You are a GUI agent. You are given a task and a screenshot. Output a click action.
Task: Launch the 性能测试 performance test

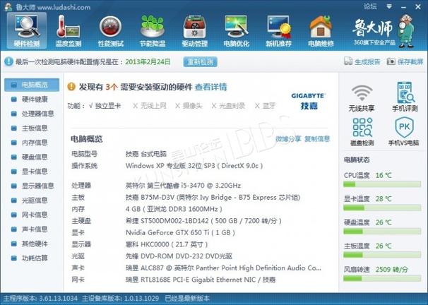[x=111, y=31]
